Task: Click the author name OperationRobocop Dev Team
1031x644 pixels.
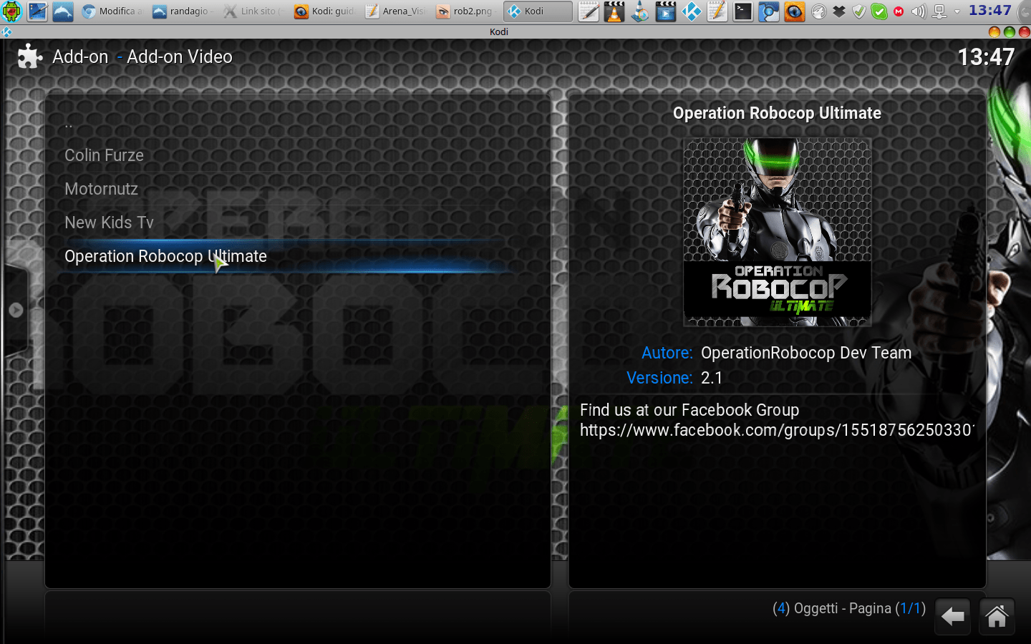Action: [x=806, y=353]
